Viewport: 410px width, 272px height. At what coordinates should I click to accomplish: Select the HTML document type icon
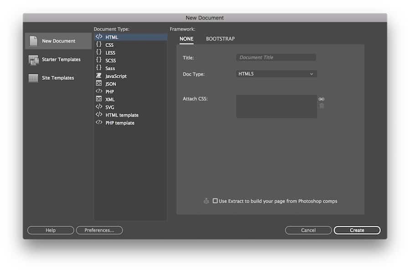tap(100, 37)
